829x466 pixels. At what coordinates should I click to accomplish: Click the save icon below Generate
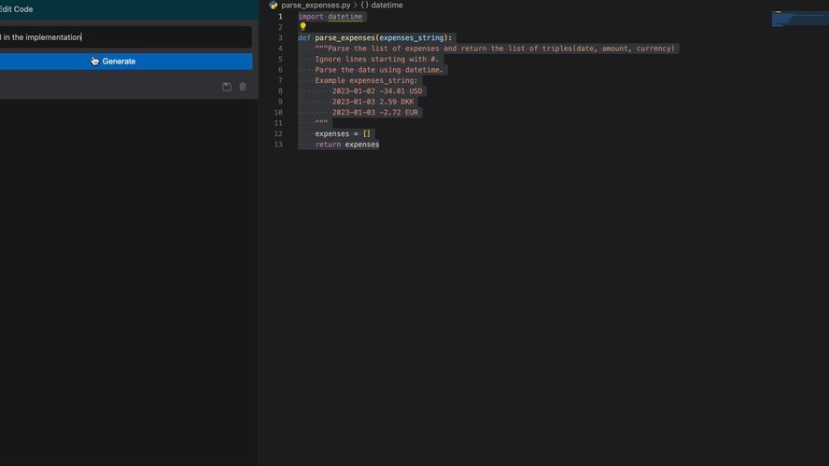coord(227,87)
